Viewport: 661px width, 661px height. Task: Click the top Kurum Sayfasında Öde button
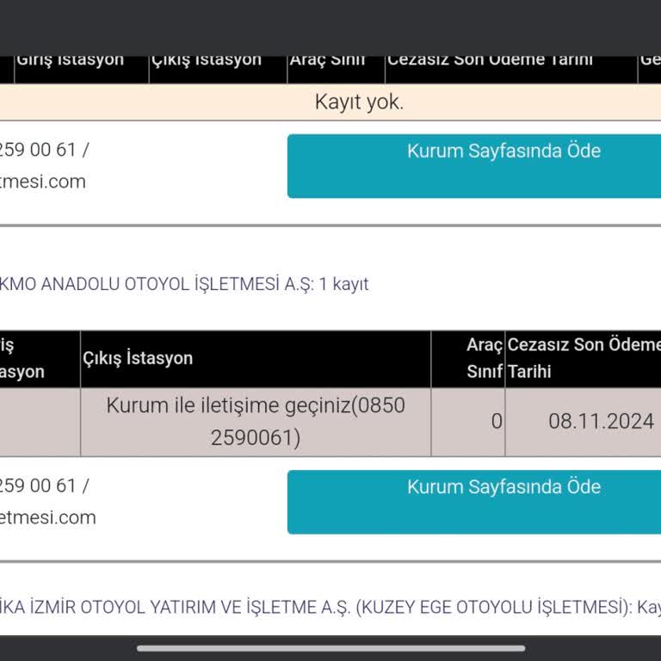(x=474, y=166)
